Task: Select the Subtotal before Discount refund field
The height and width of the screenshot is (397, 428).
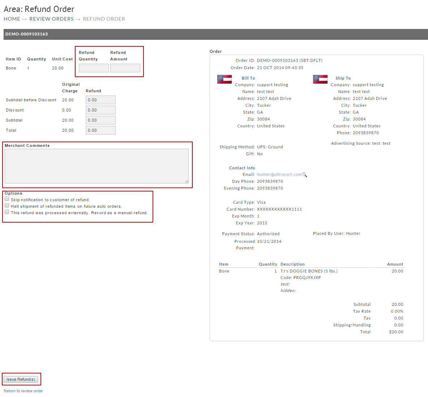Action: [100, 100]
